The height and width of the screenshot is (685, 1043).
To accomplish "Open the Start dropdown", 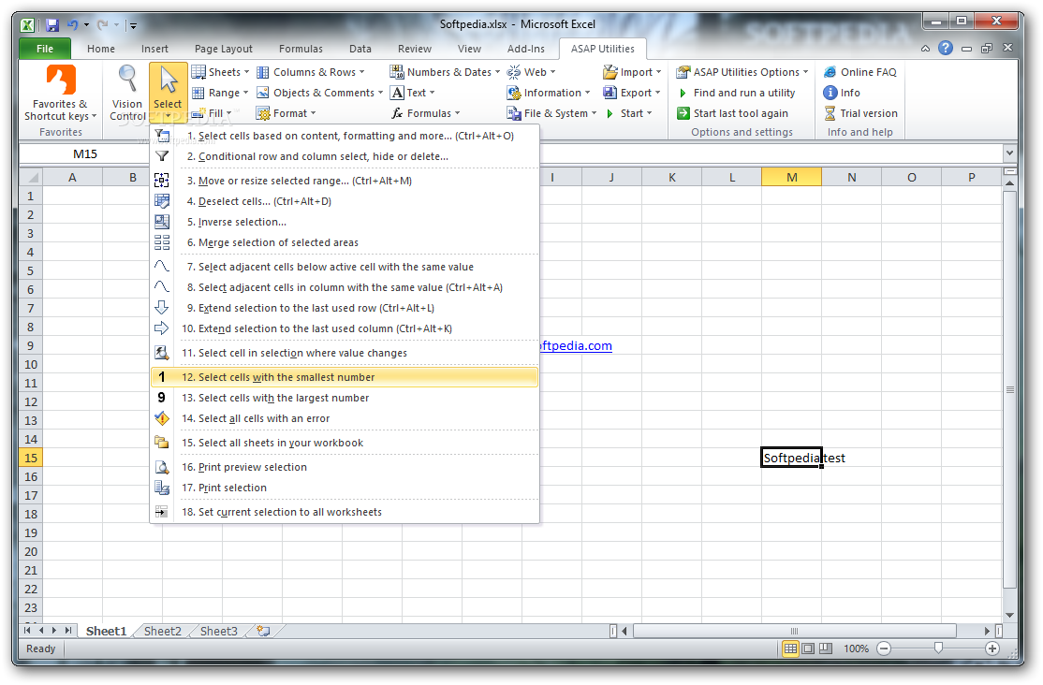I will click(628, 113).
